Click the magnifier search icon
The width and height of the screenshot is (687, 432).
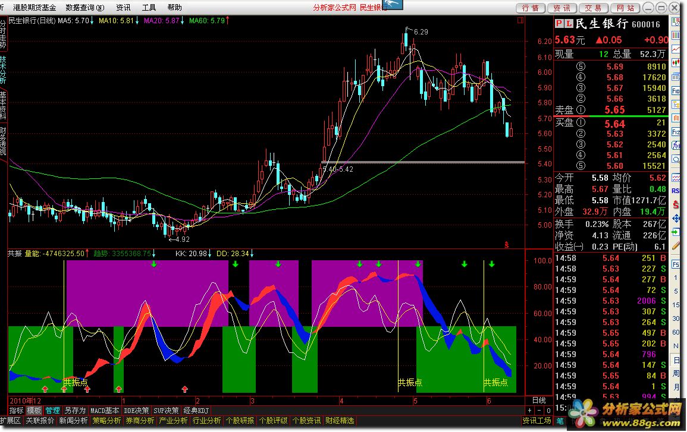click(x=676, y=159)
